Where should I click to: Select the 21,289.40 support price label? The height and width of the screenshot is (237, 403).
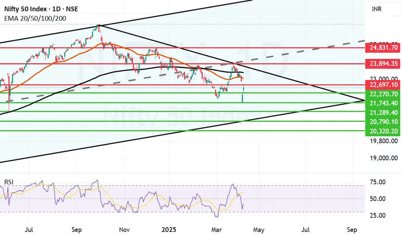point(382,113)
